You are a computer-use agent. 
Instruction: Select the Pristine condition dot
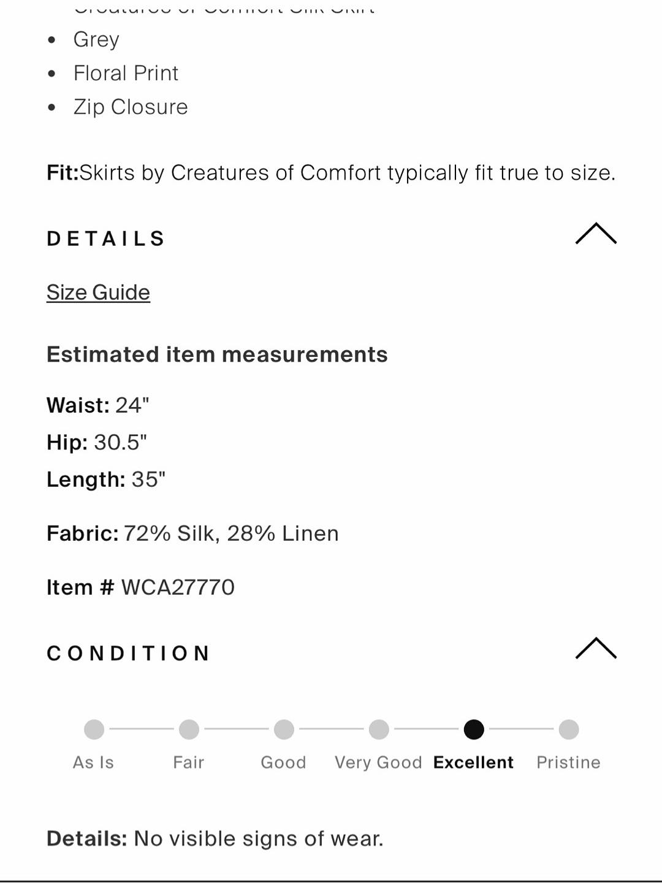(x=569, y=730)
